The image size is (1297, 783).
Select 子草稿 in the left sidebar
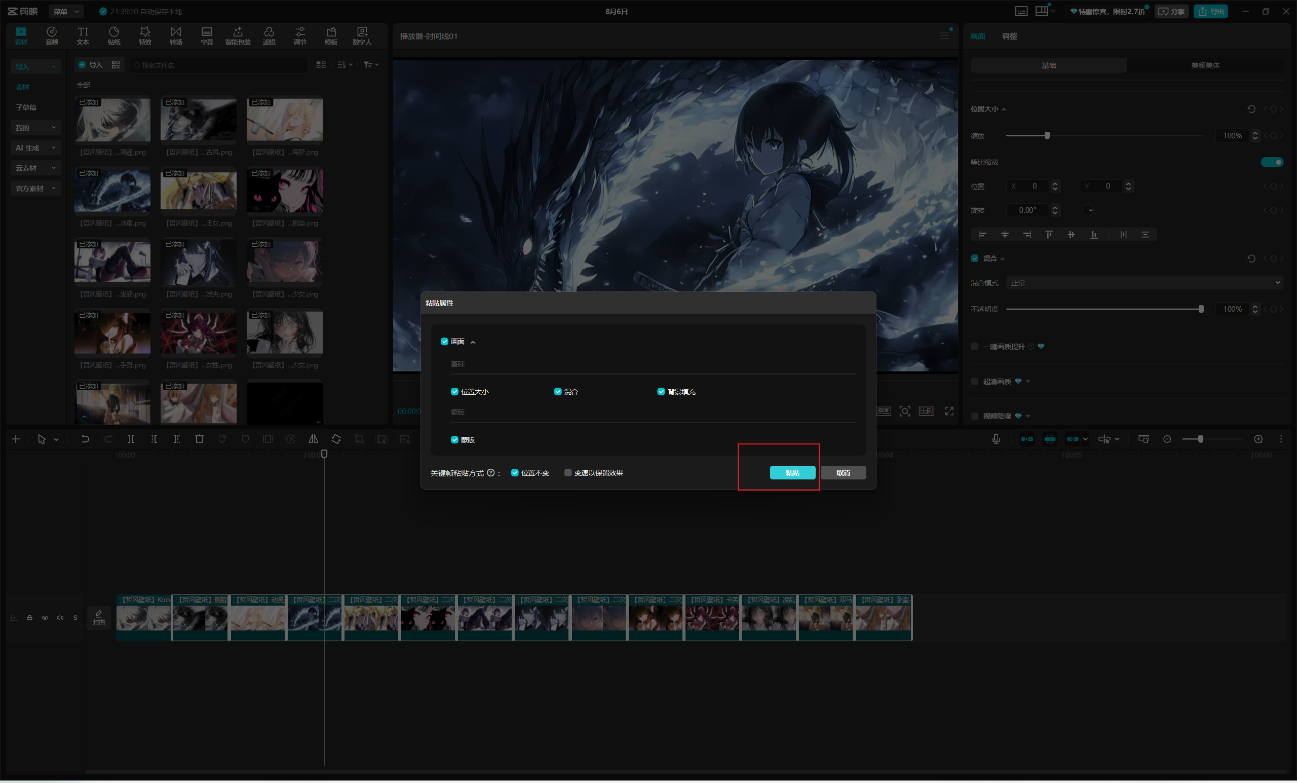click(26, 107)
